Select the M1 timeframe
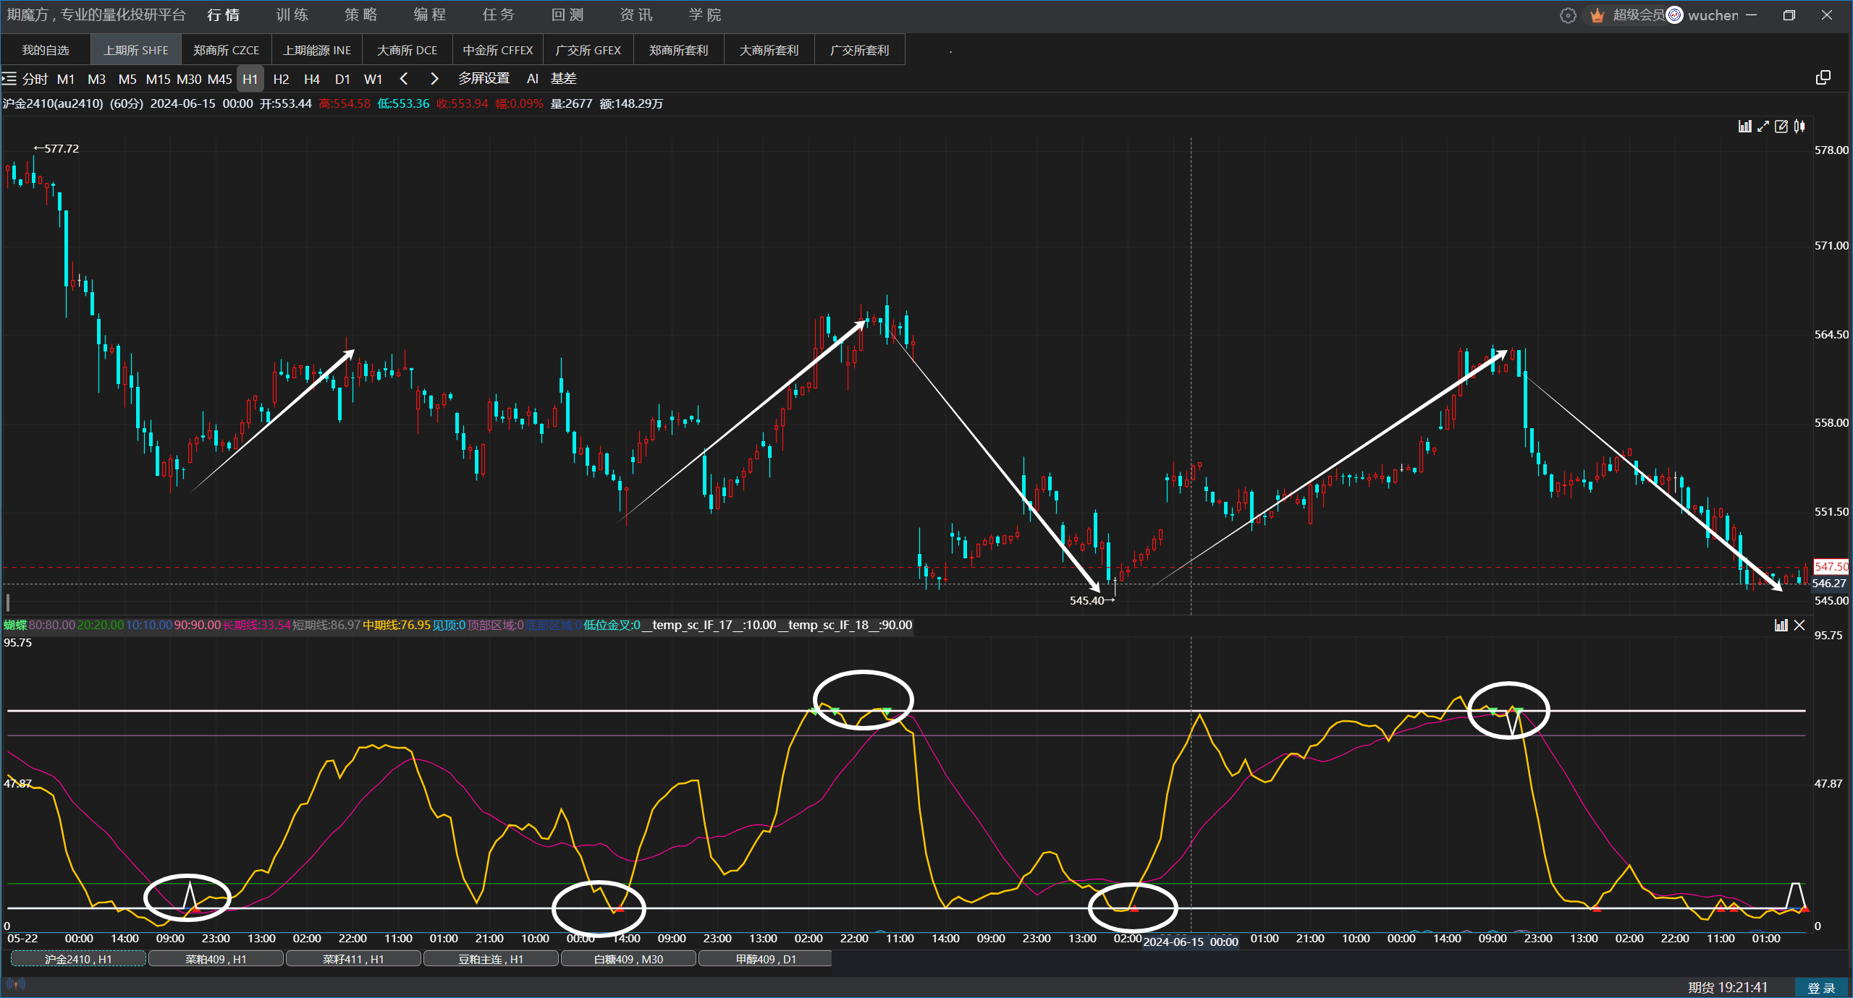This screenshot has height=998, width=1853. point(66,79)
